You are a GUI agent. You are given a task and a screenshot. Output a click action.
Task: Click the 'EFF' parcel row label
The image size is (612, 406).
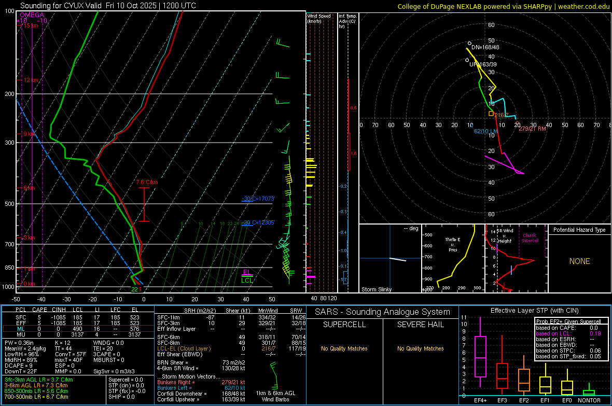pos(21,323)
